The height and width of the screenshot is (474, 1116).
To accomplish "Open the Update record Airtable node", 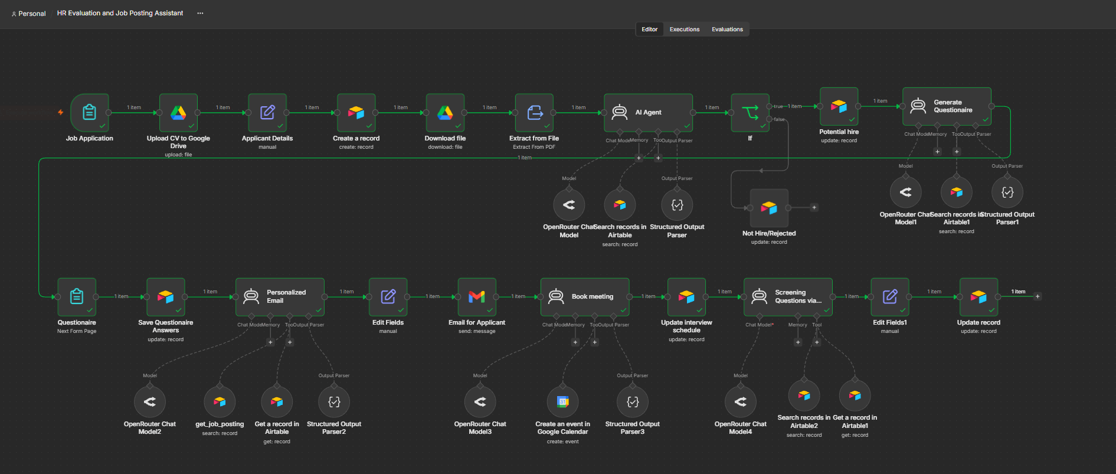I will (978, 296).
